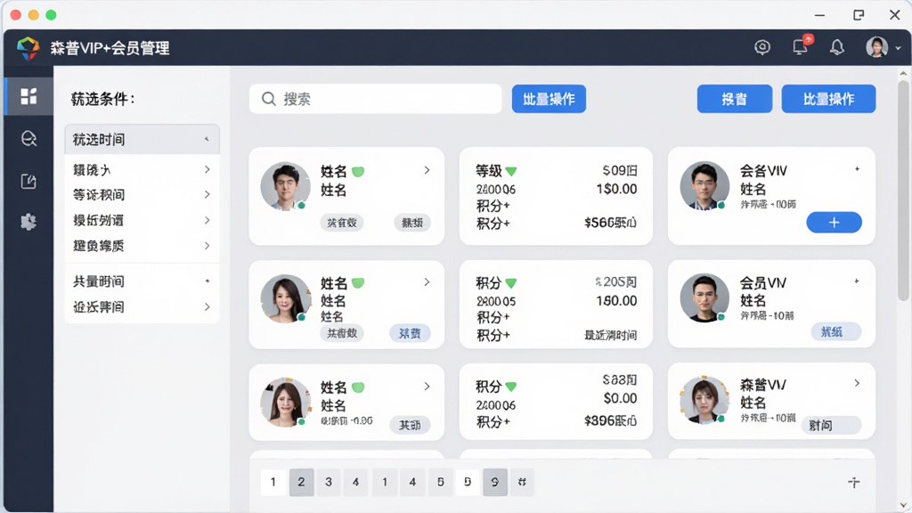Screen dimensions: 912x513
Task: Click the blue plus button in 会各VIV card
Action: click(834, 222)
